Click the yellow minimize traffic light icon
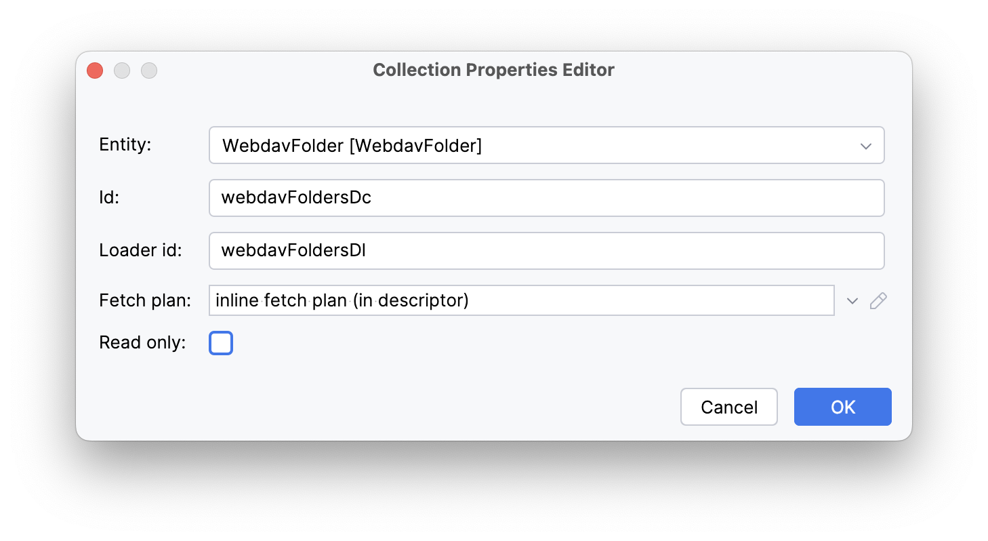The image size is (988, 541). point(122,70)
